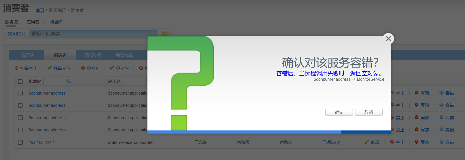Click the order-service-consumter application text
This screenshot has width=465, height=160.
click(131, 142)
